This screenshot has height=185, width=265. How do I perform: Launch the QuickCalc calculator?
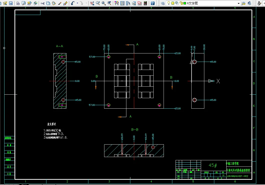(145, 3)
